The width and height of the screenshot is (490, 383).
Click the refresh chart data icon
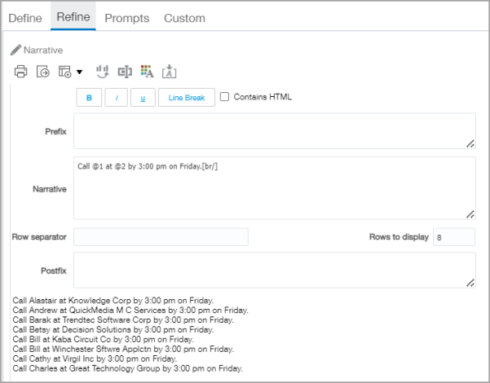tap(102, 72)
